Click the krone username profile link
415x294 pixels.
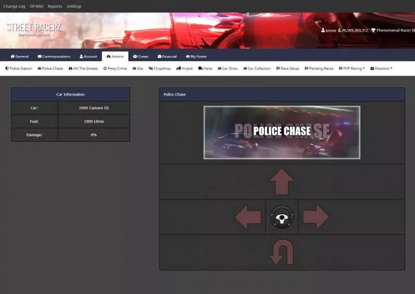(x=330, y=31)
